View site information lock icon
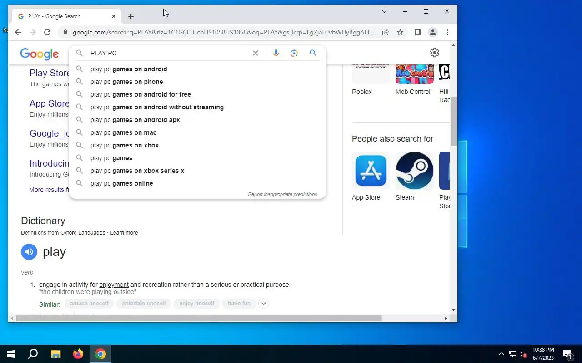The width and height of the screenshot is (582, 363). pyautogui.click(x=65, y=32)
